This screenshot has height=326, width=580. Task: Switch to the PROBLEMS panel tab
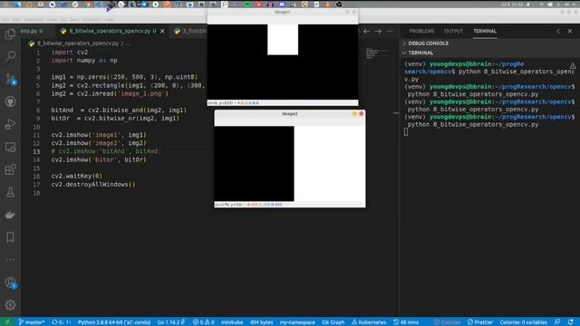(421, 31)
